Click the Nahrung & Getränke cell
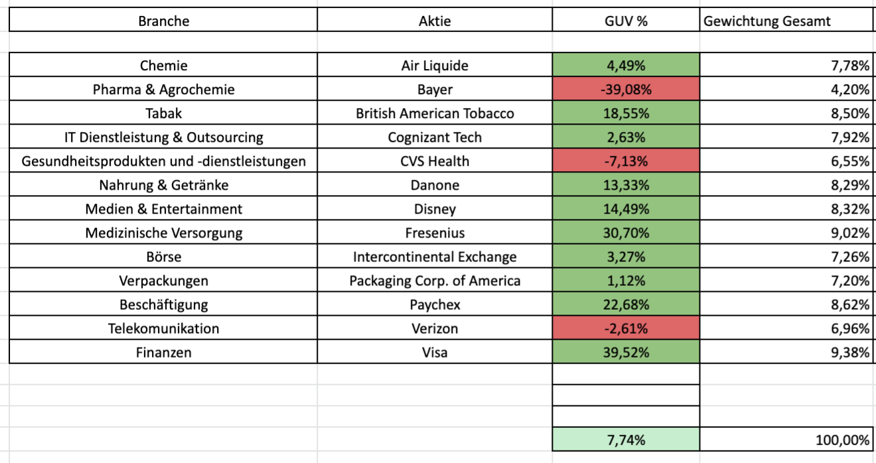This screenshot has height=463, width=876. tap(163, 185)
